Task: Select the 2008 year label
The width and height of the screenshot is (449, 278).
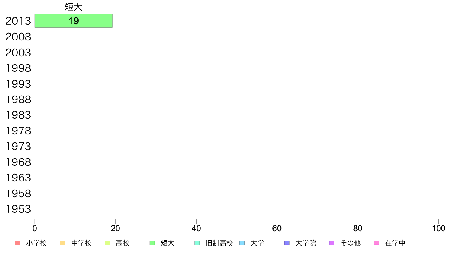Action: pos(18,37)
